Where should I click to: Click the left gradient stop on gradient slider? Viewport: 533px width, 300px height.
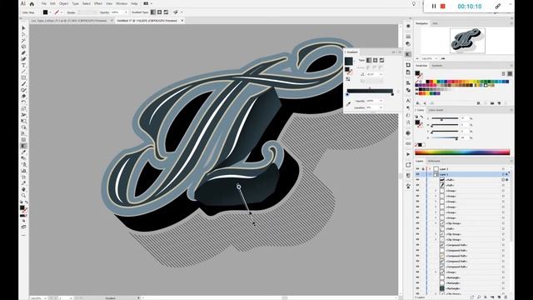[x=348, y=94]
